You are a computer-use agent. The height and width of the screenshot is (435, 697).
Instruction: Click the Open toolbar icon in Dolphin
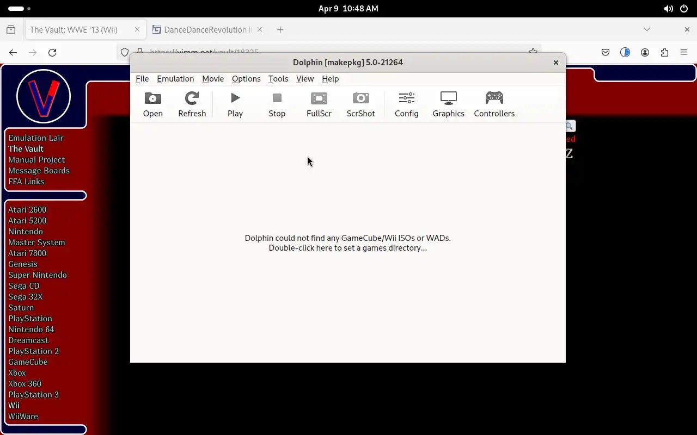[x=152, y=104]
